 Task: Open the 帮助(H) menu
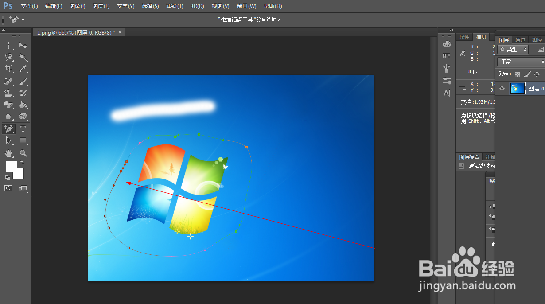click(x=272, y=6)
